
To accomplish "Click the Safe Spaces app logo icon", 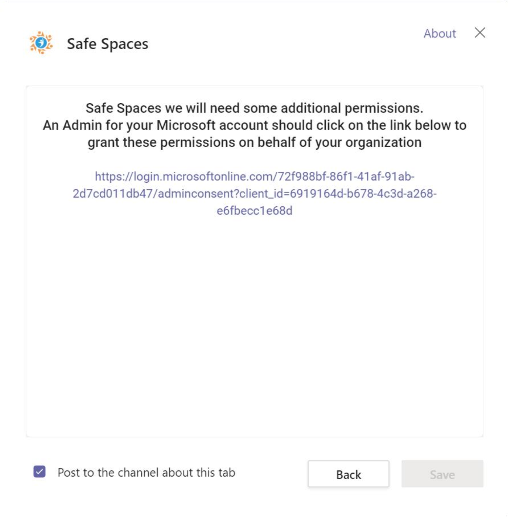I will (41, 43).
